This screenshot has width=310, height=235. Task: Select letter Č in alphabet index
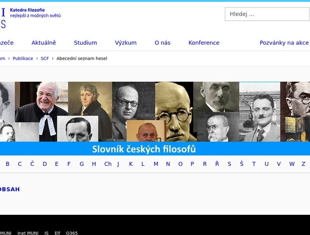click(x=32, y=164)
